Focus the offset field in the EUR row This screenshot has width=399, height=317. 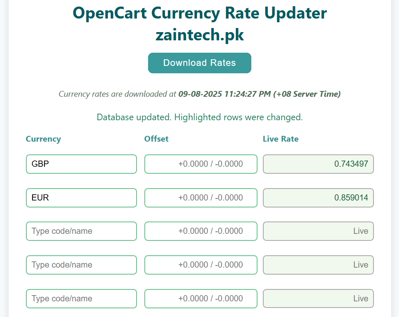201,198
